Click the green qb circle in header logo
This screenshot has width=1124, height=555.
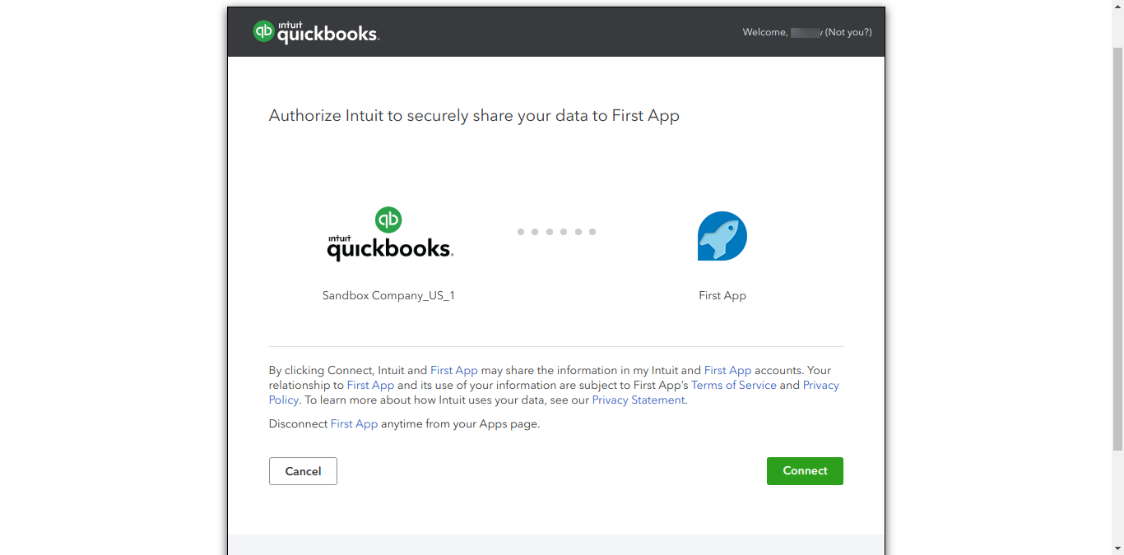(x=263, y=31)
